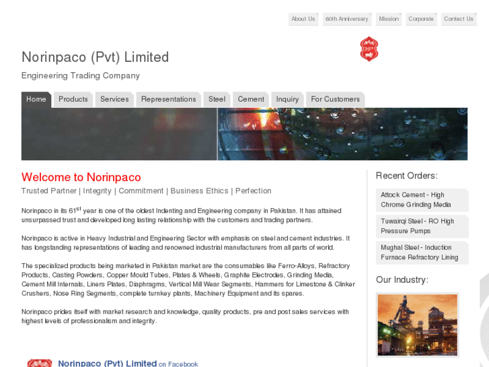Viewport: 489px width, 367px height.
Task: Click the Norinpaco (Pvt) Limited site title
Action: pos(95,57)
